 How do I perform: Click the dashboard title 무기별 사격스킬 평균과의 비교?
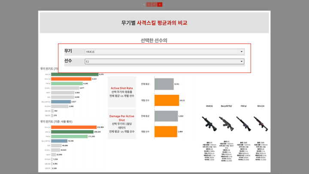[x=154, y=23]
